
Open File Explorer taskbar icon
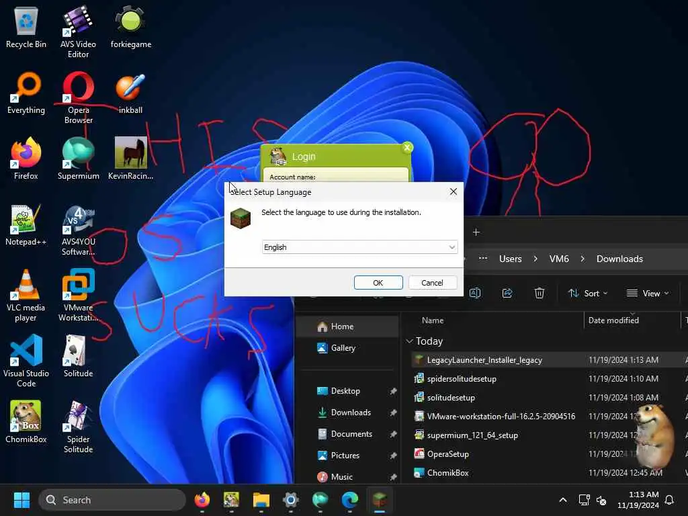click(261, 500)
